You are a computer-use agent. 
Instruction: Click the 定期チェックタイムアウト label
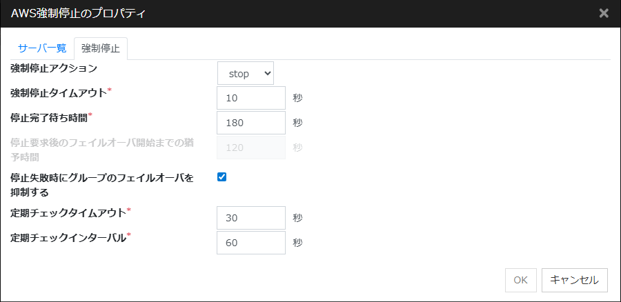coord(68,212)
